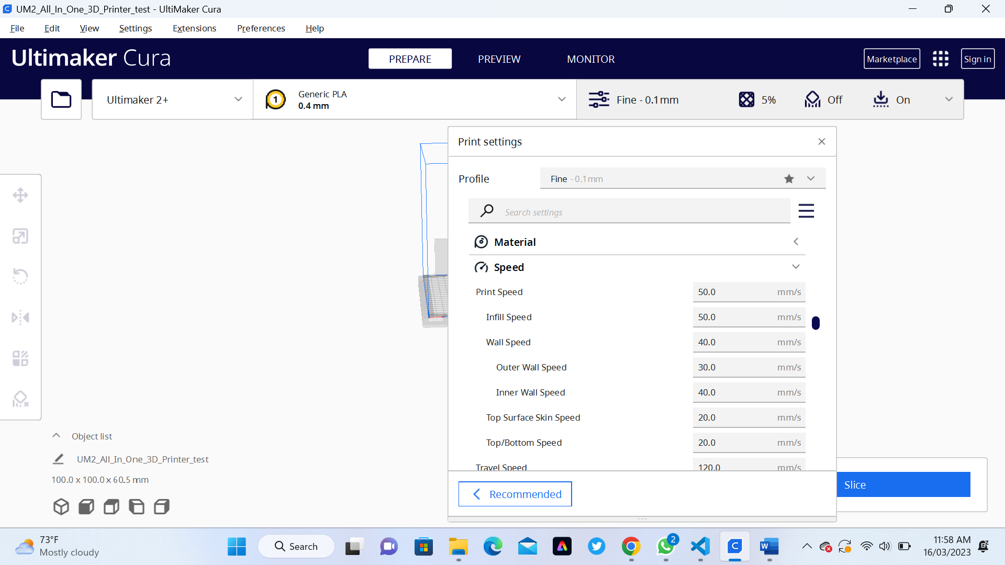Switch to the PREVIEW stage
The image size is (1005, 565).
tap(499, 59)
